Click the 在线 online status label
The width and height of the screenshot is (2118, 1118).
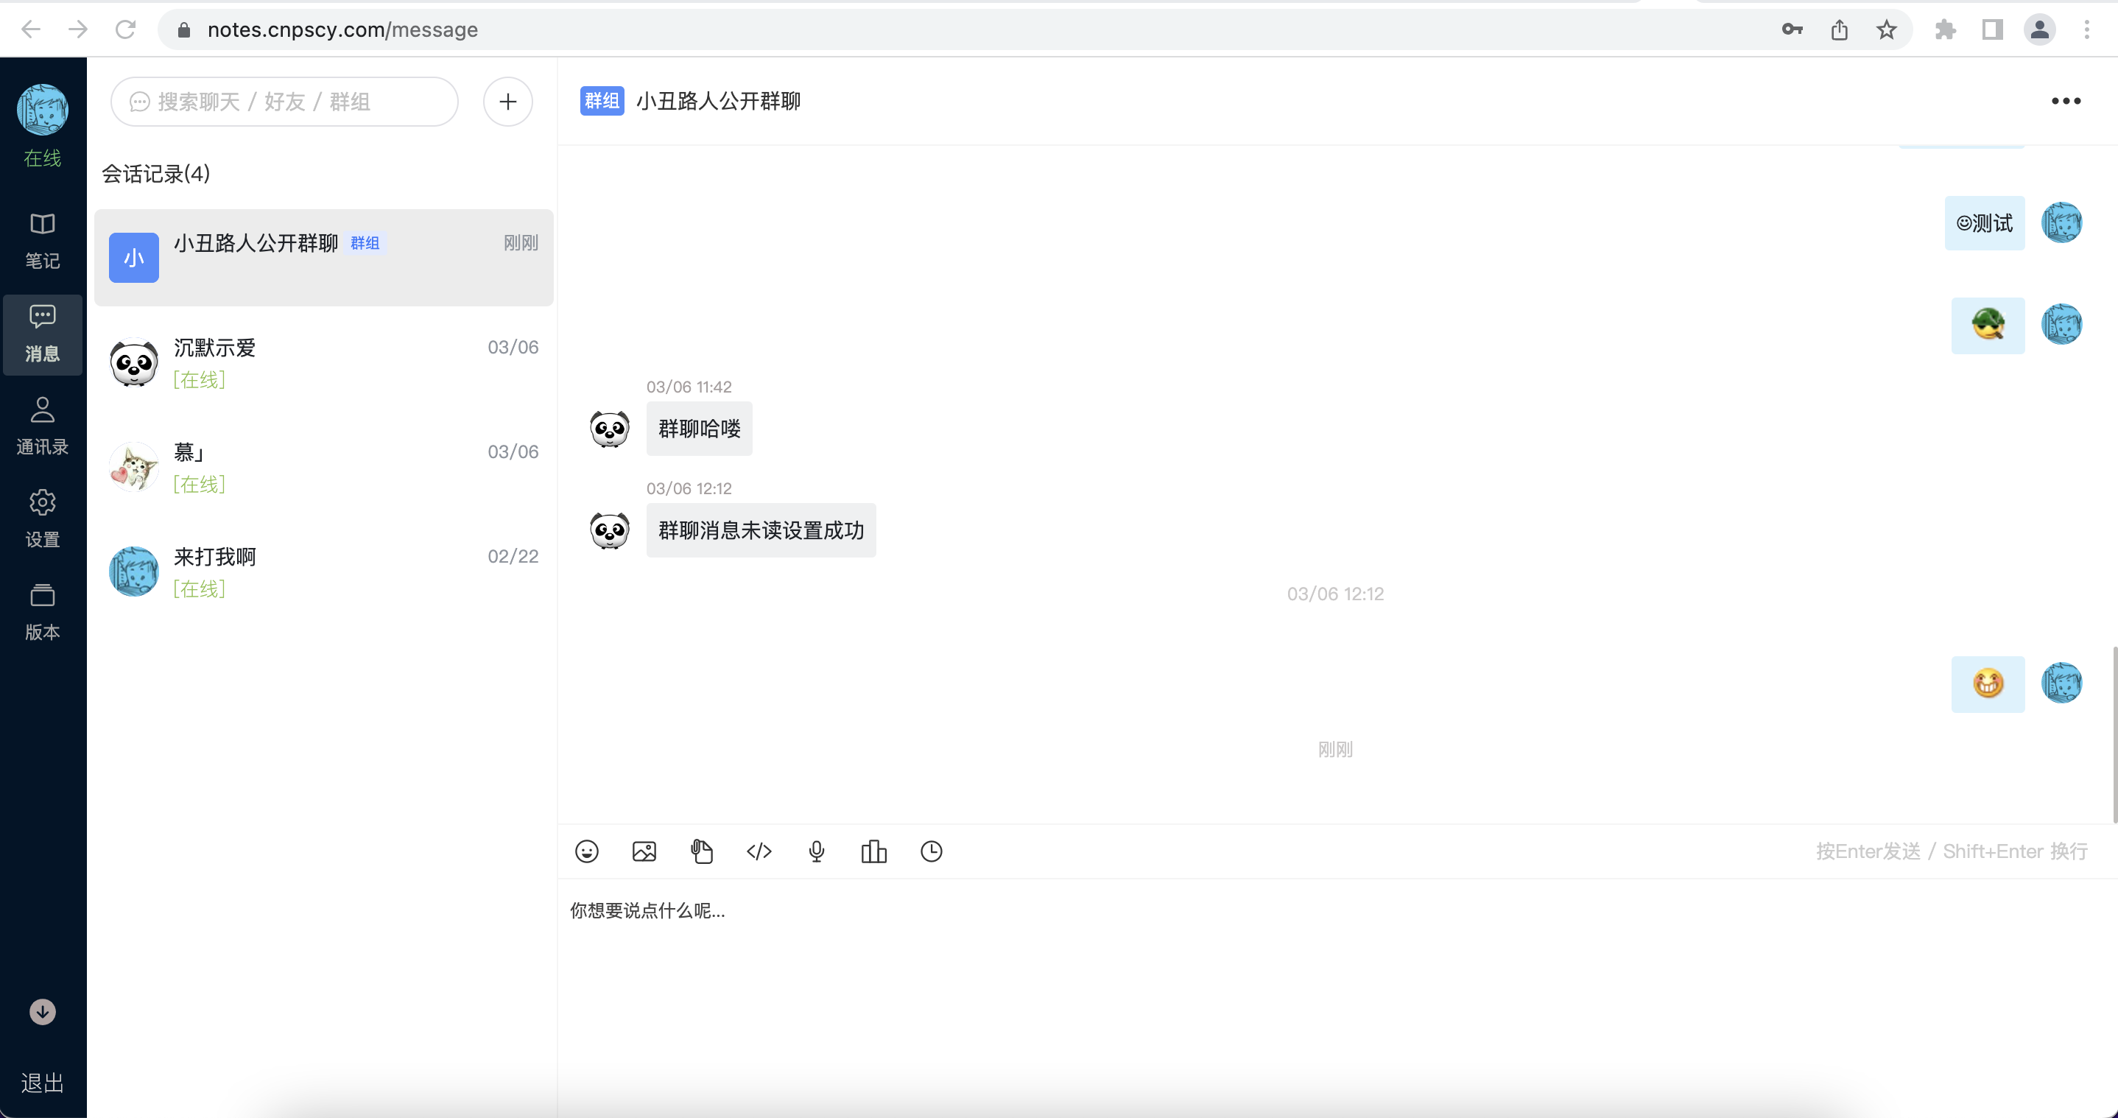point(43,158)
